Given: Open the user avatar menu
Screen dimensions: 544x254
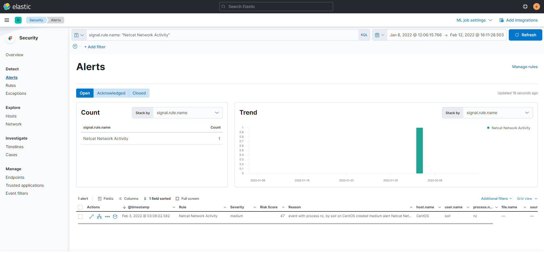Looking at the screenshot, I should tap(536, 7).
